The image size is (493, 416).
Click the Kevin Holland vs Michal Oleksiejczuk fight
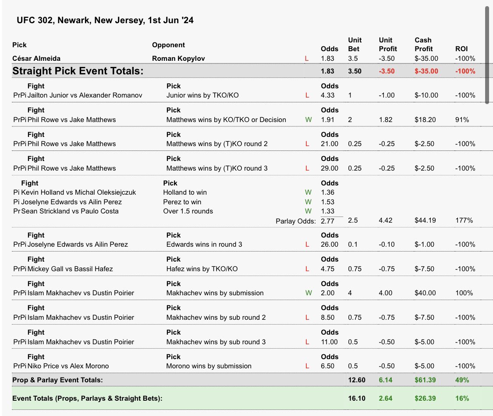coord(78,192)
